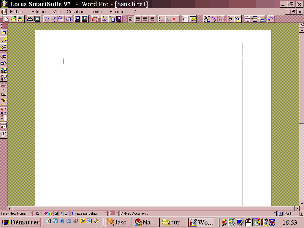Insert a bulleted list
Image resolution: width=304 pixels, height=228 pixels.
coord(161,19)
